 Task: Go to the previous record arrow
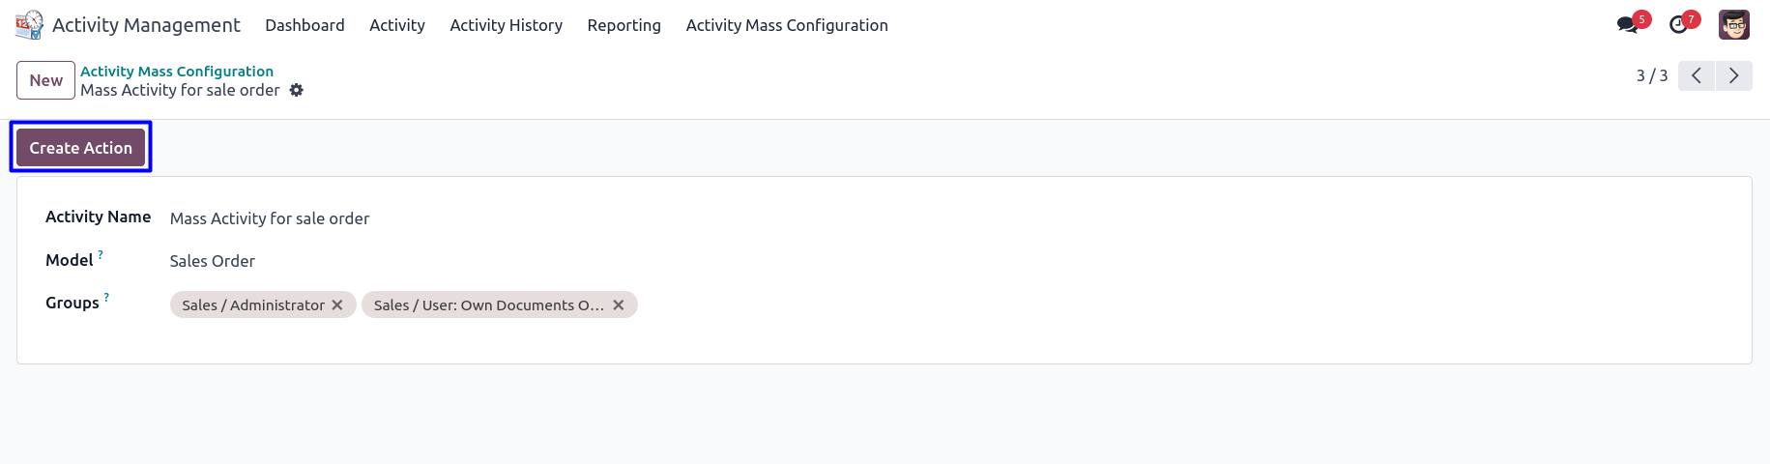[x=1697, y=75]
